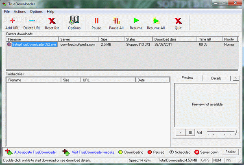Click the Quit red X icon
This screenshot has width=244, height=165.
click(178, 21)
